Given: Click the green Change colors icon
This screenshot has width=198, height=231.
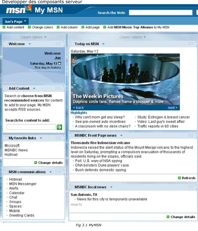Looking at the screenshot, I should (x=30, y=27).
